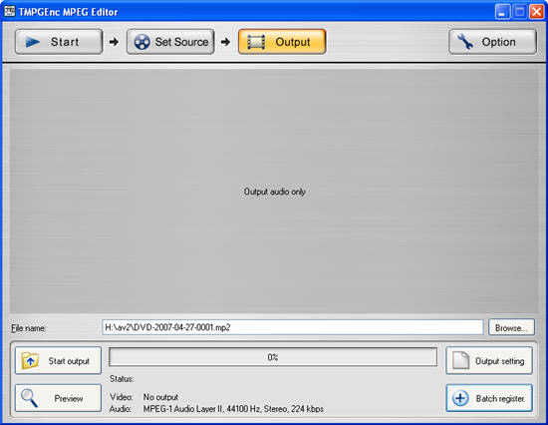Select the Output filmstrip tab
The image size is (548, 425).
[282, 42]
